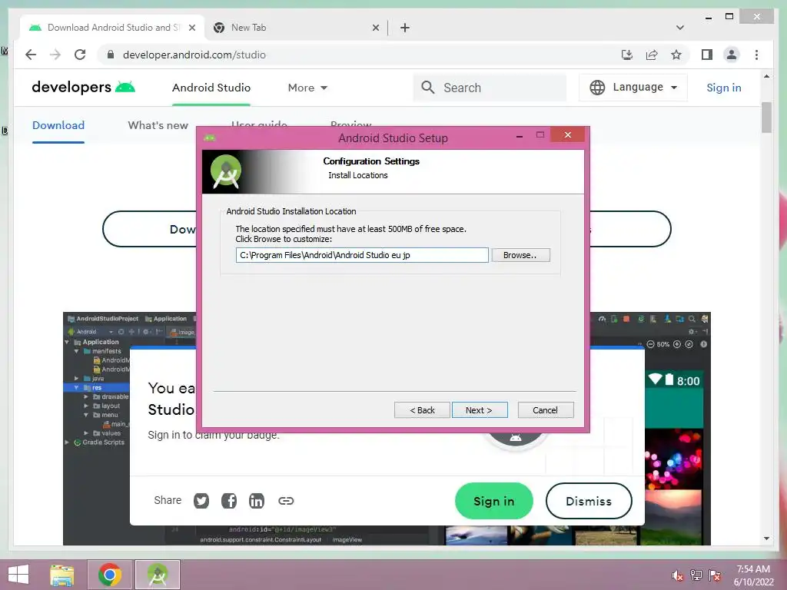Click Sign in link at top right
787x590 pixels.
pyautogui.click(x=724, y=88)
